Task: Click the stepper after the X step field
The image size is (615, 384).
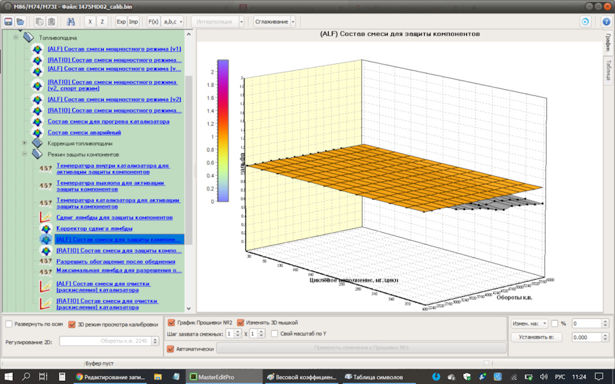Action: 261,333
